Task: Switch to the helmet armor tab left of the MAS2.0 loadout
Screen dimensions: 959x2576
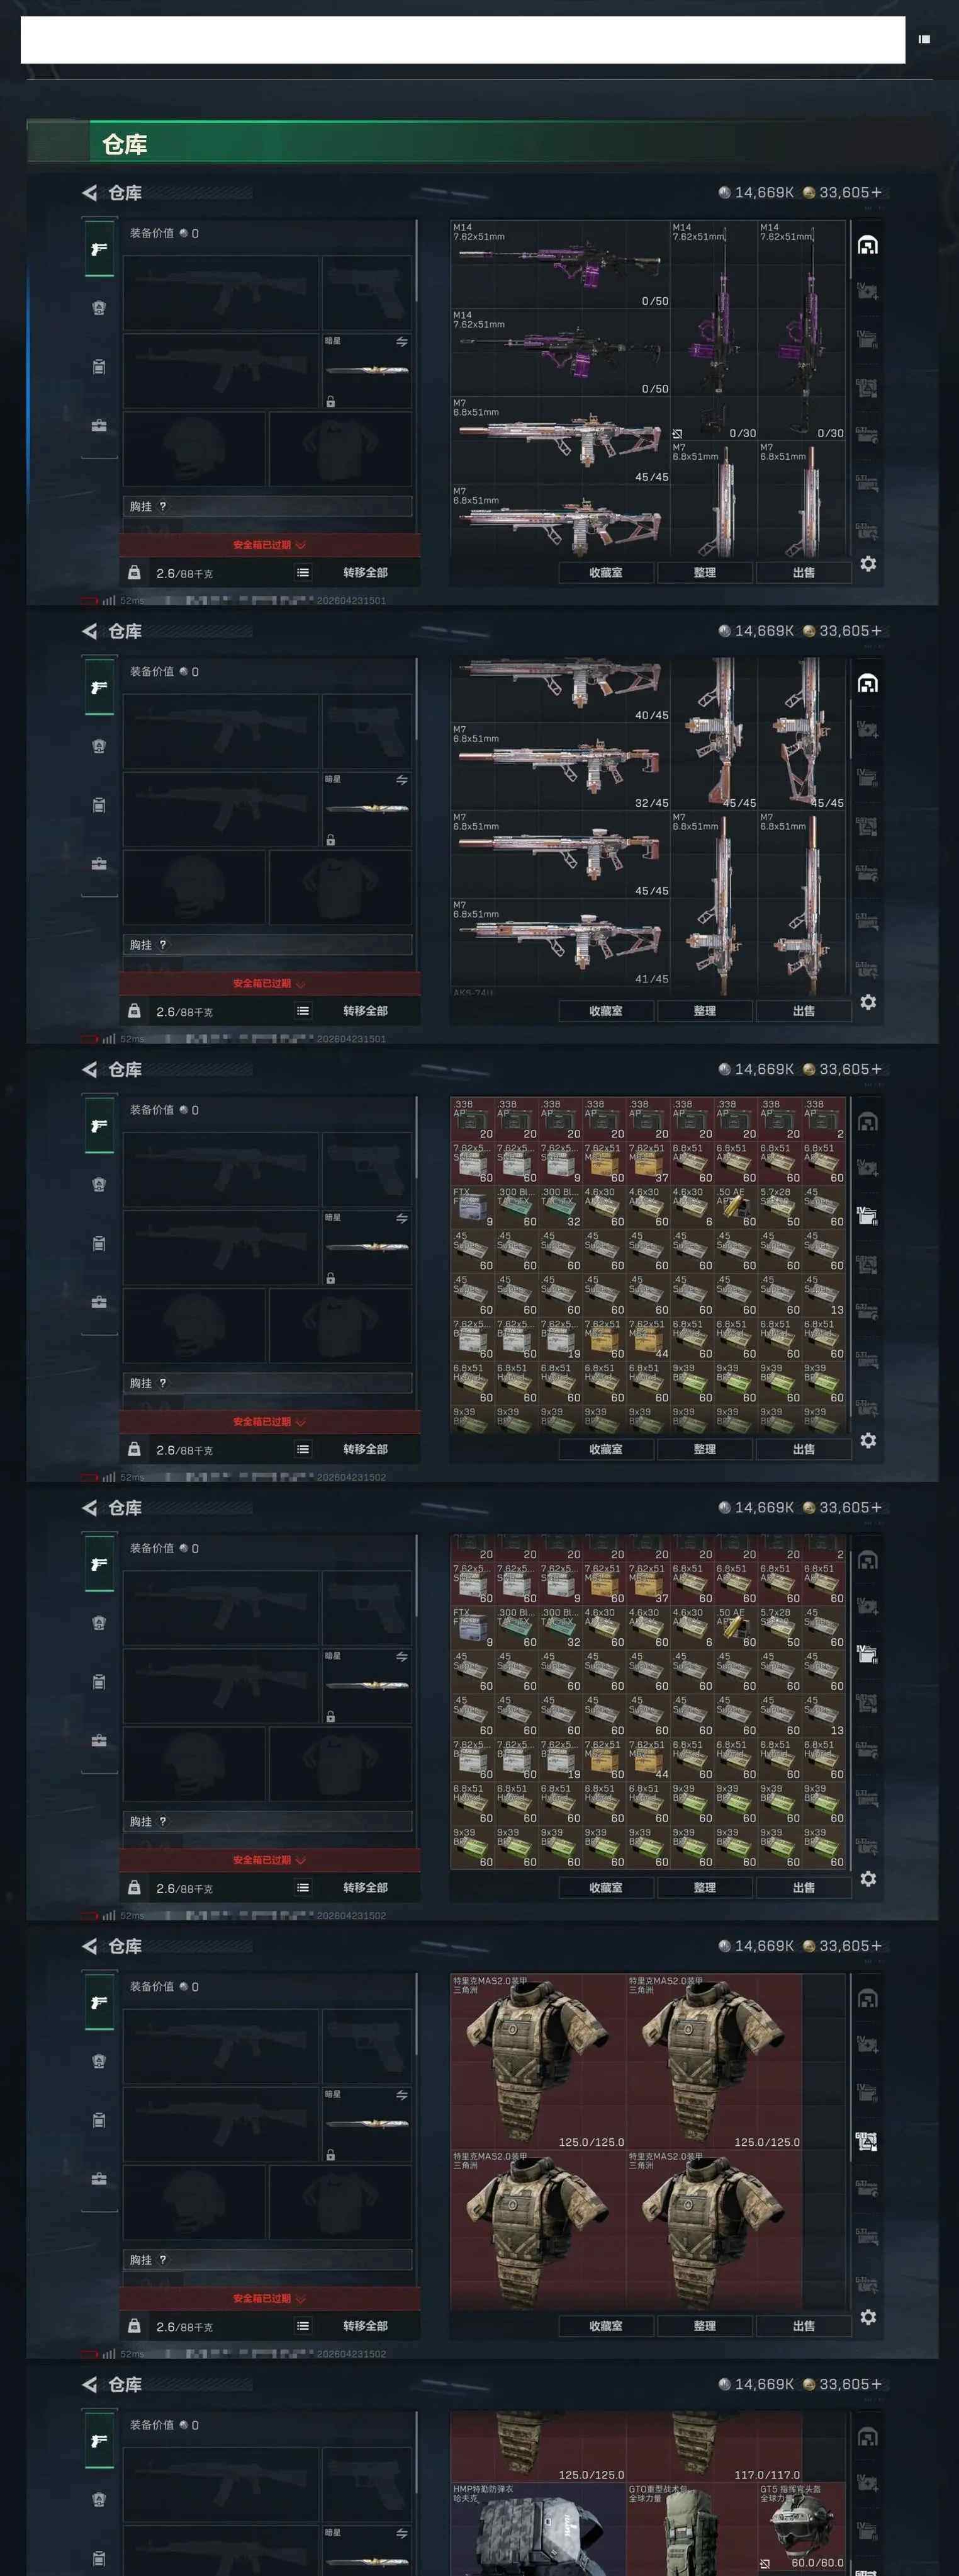Action: click(99, 2062)
